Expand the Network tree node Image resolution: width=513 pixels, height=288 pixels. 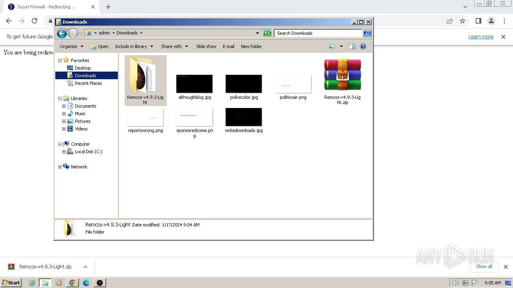point(60,167)
